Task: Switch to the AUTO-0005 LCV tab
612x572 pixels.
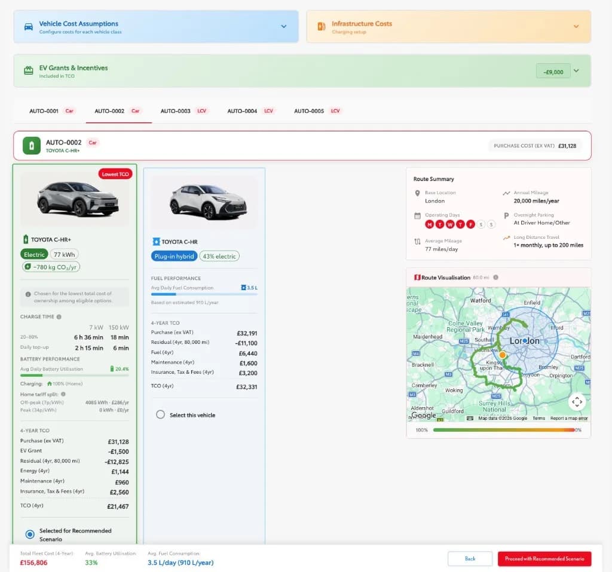Action: [x=317, y=111]
